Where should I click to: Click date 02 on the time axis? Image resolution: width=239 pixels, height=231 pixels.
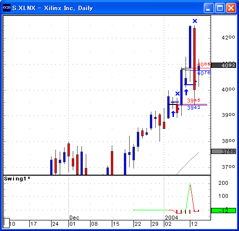[x=168, y=224]
